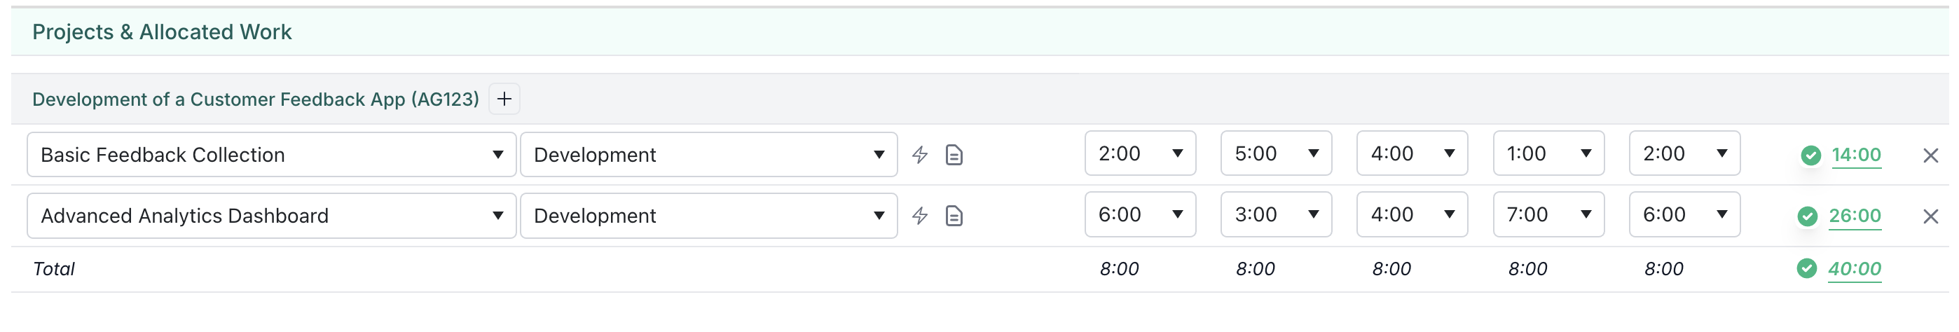The width and height of the screenshot is (1959, 332).
Task: Open the 7:00 hours dropdown
Action: (x=1548, y=214)
